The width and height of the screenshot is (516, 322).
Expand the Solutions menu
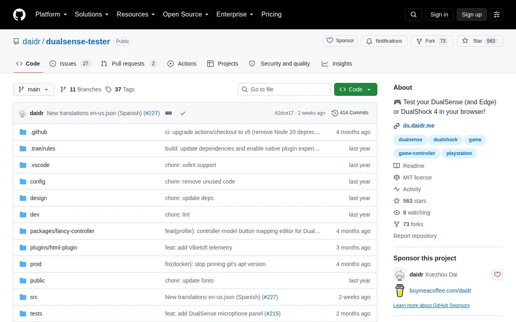pyautogui.click(x=92, y=14)
